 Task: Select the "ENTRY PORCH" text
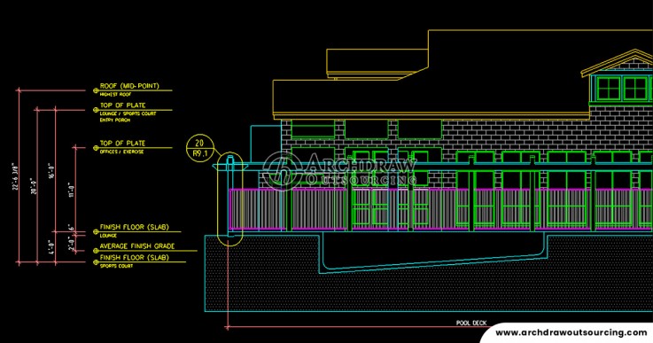point(115,120)
